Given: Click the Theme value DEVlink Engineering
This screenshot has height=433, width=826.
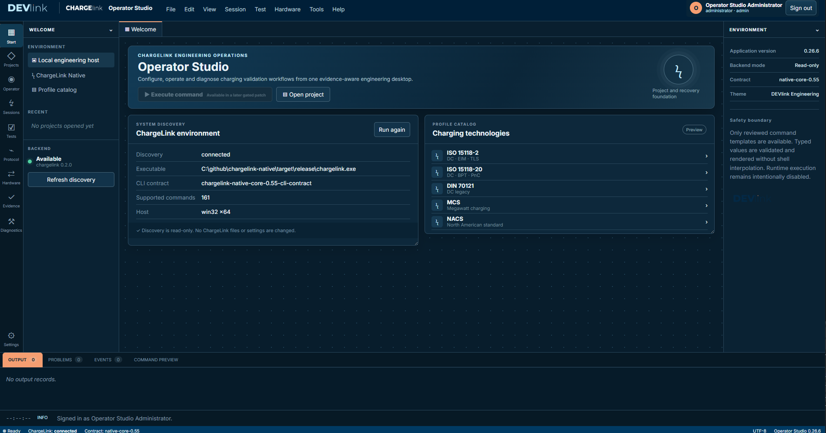Looking at the screenshot, I should coord(795,94).
